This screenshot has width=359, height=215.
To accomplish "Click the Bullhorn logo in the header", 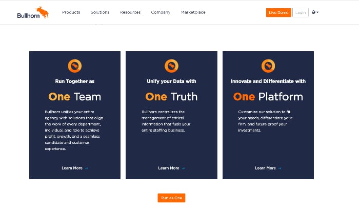I will pyautogui.click(x=33, y=12).
